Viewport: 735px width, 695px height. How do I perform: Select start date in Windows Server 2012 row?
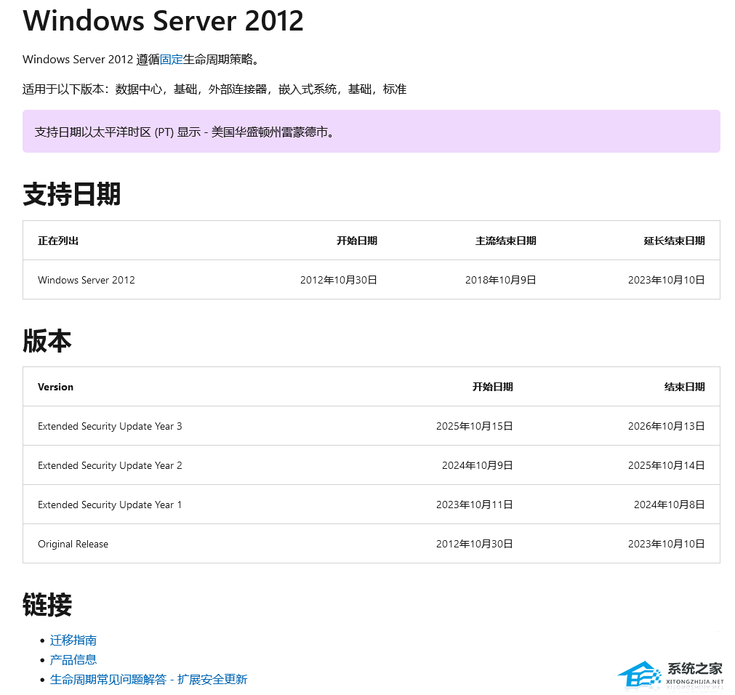pyautogui.click(x=339, y=280)
